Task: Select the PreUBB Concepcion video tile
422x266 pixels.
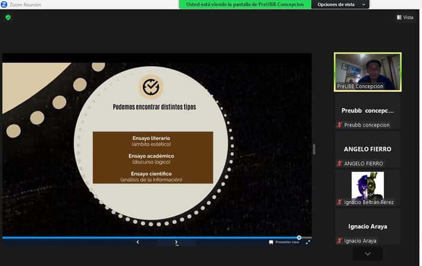Action: [x=367, y=71]
